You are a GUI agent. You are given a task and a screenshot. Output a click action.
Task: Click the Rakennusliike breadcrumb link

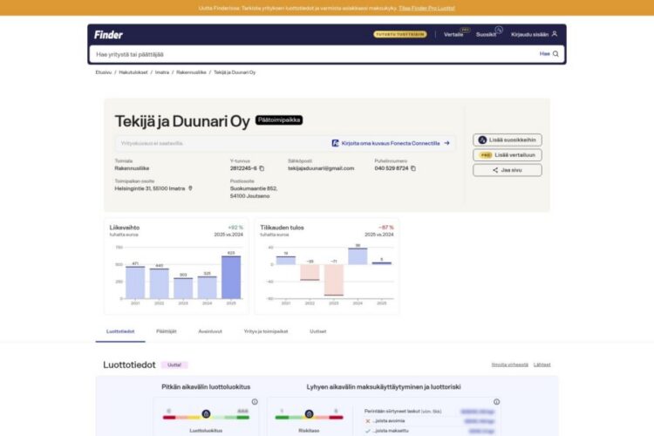pos(191,72)
